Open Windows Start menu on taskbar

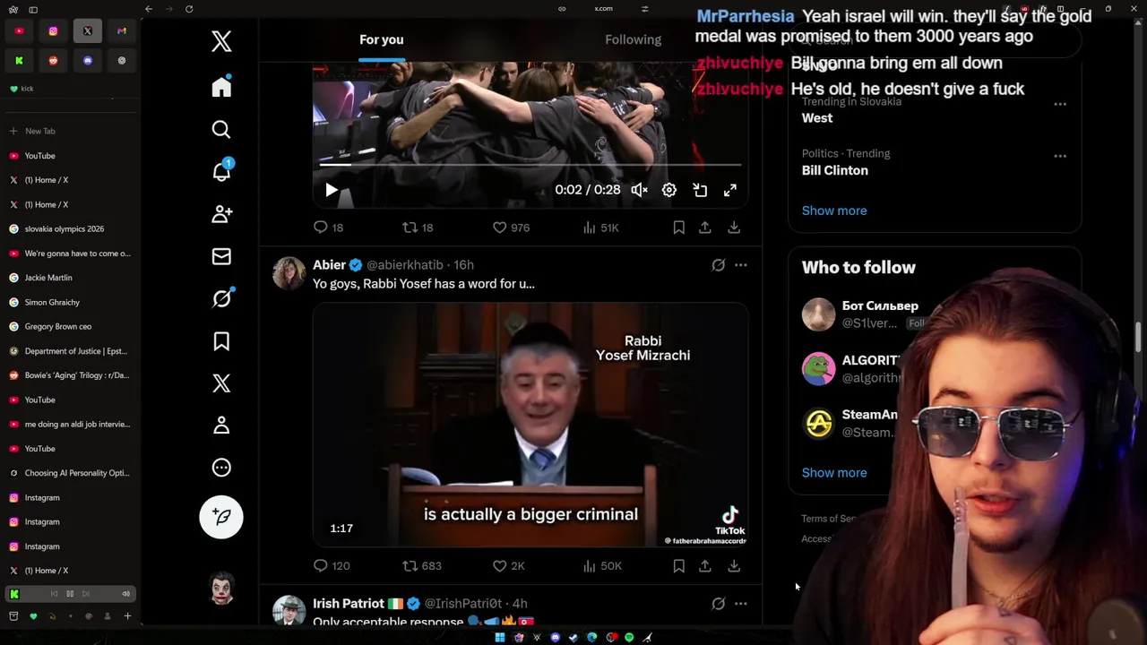[x=500, y=638]
